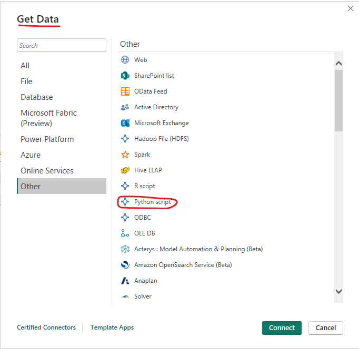Select the Web text label
The width and height of the screenshot is (359, 349).
point(141,59)
